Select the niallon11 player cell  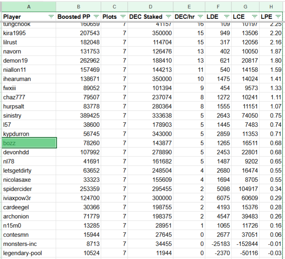(x=29, y=70)
